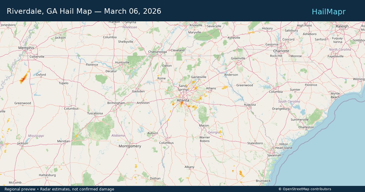Click the Memphis city label
Viewport: 365px width, 192px height.
coord(26,48)
